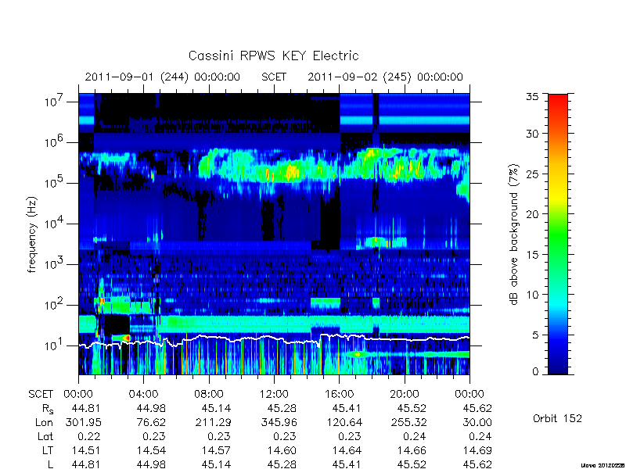
Task: Select the colorbar tick value 10
Action: (534, 295)
